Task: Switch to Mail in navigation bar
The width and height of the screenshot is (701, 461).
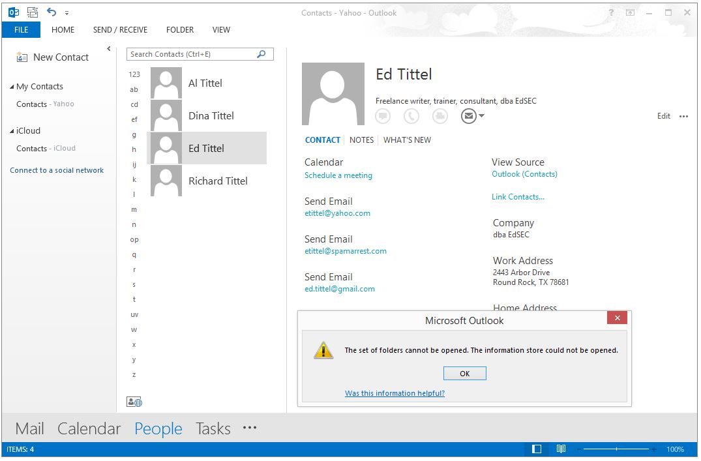Action: click(x=29, y=429)
